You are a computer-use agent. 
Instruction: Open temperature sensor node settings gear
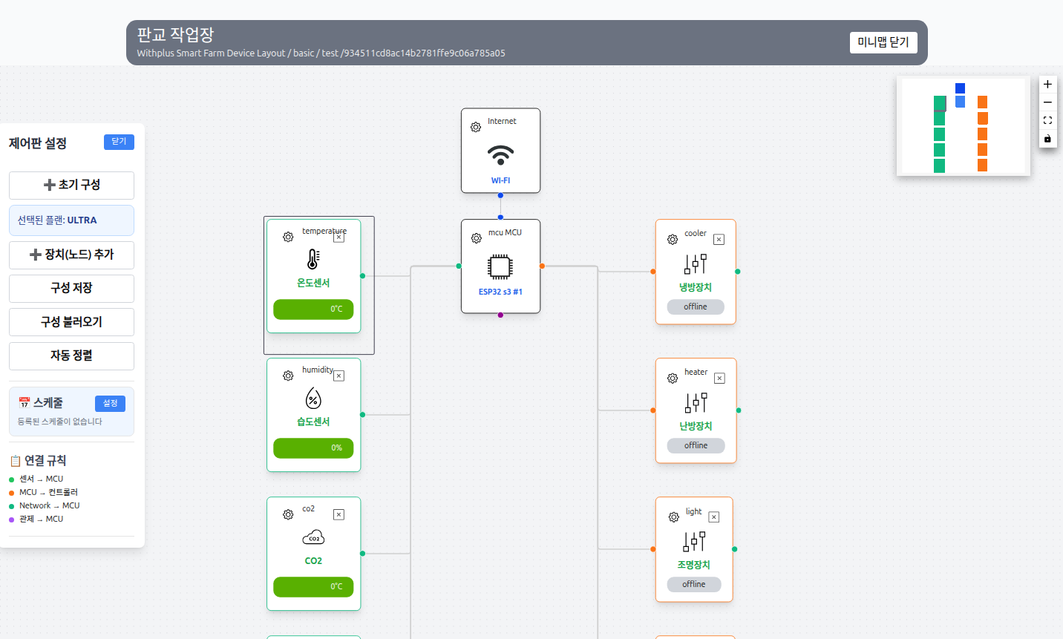[288, 237]
